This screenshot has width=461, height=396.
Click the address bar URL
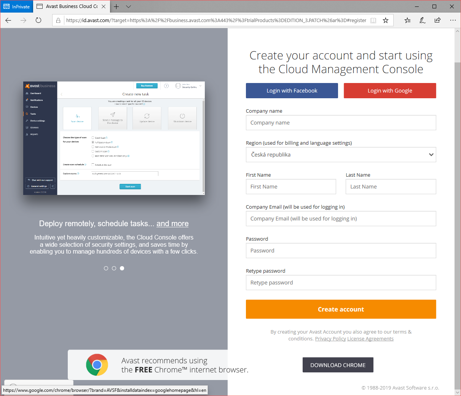[216, 21]
